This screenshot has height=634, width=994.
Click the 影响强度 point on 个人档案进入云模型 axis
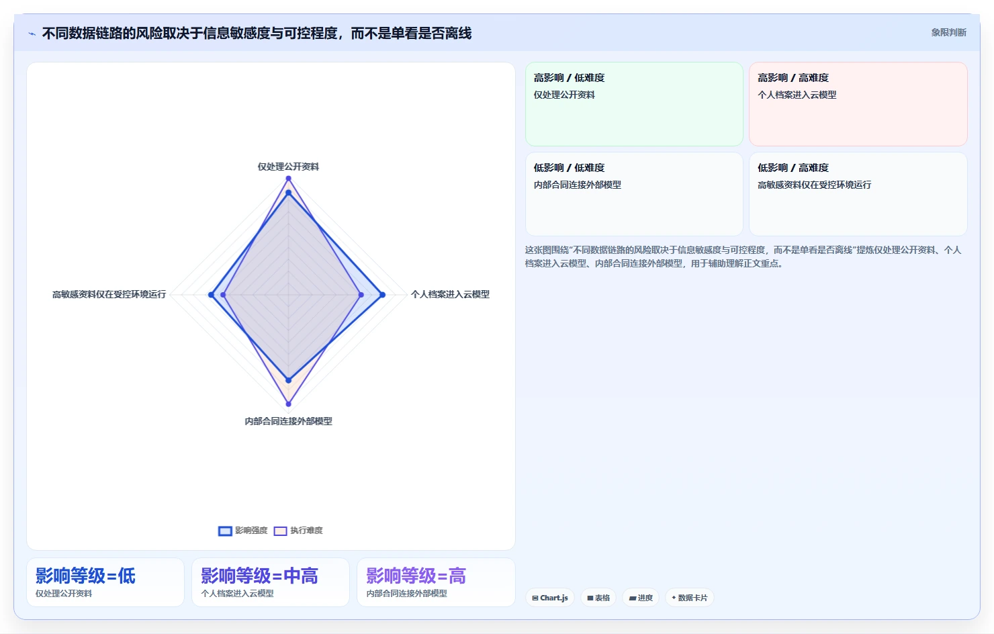[382, 295]
